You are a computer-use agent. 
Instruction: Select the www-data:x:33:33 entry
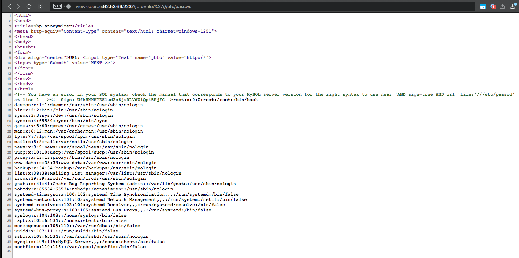pyautogui.click(x=86, y=163)
